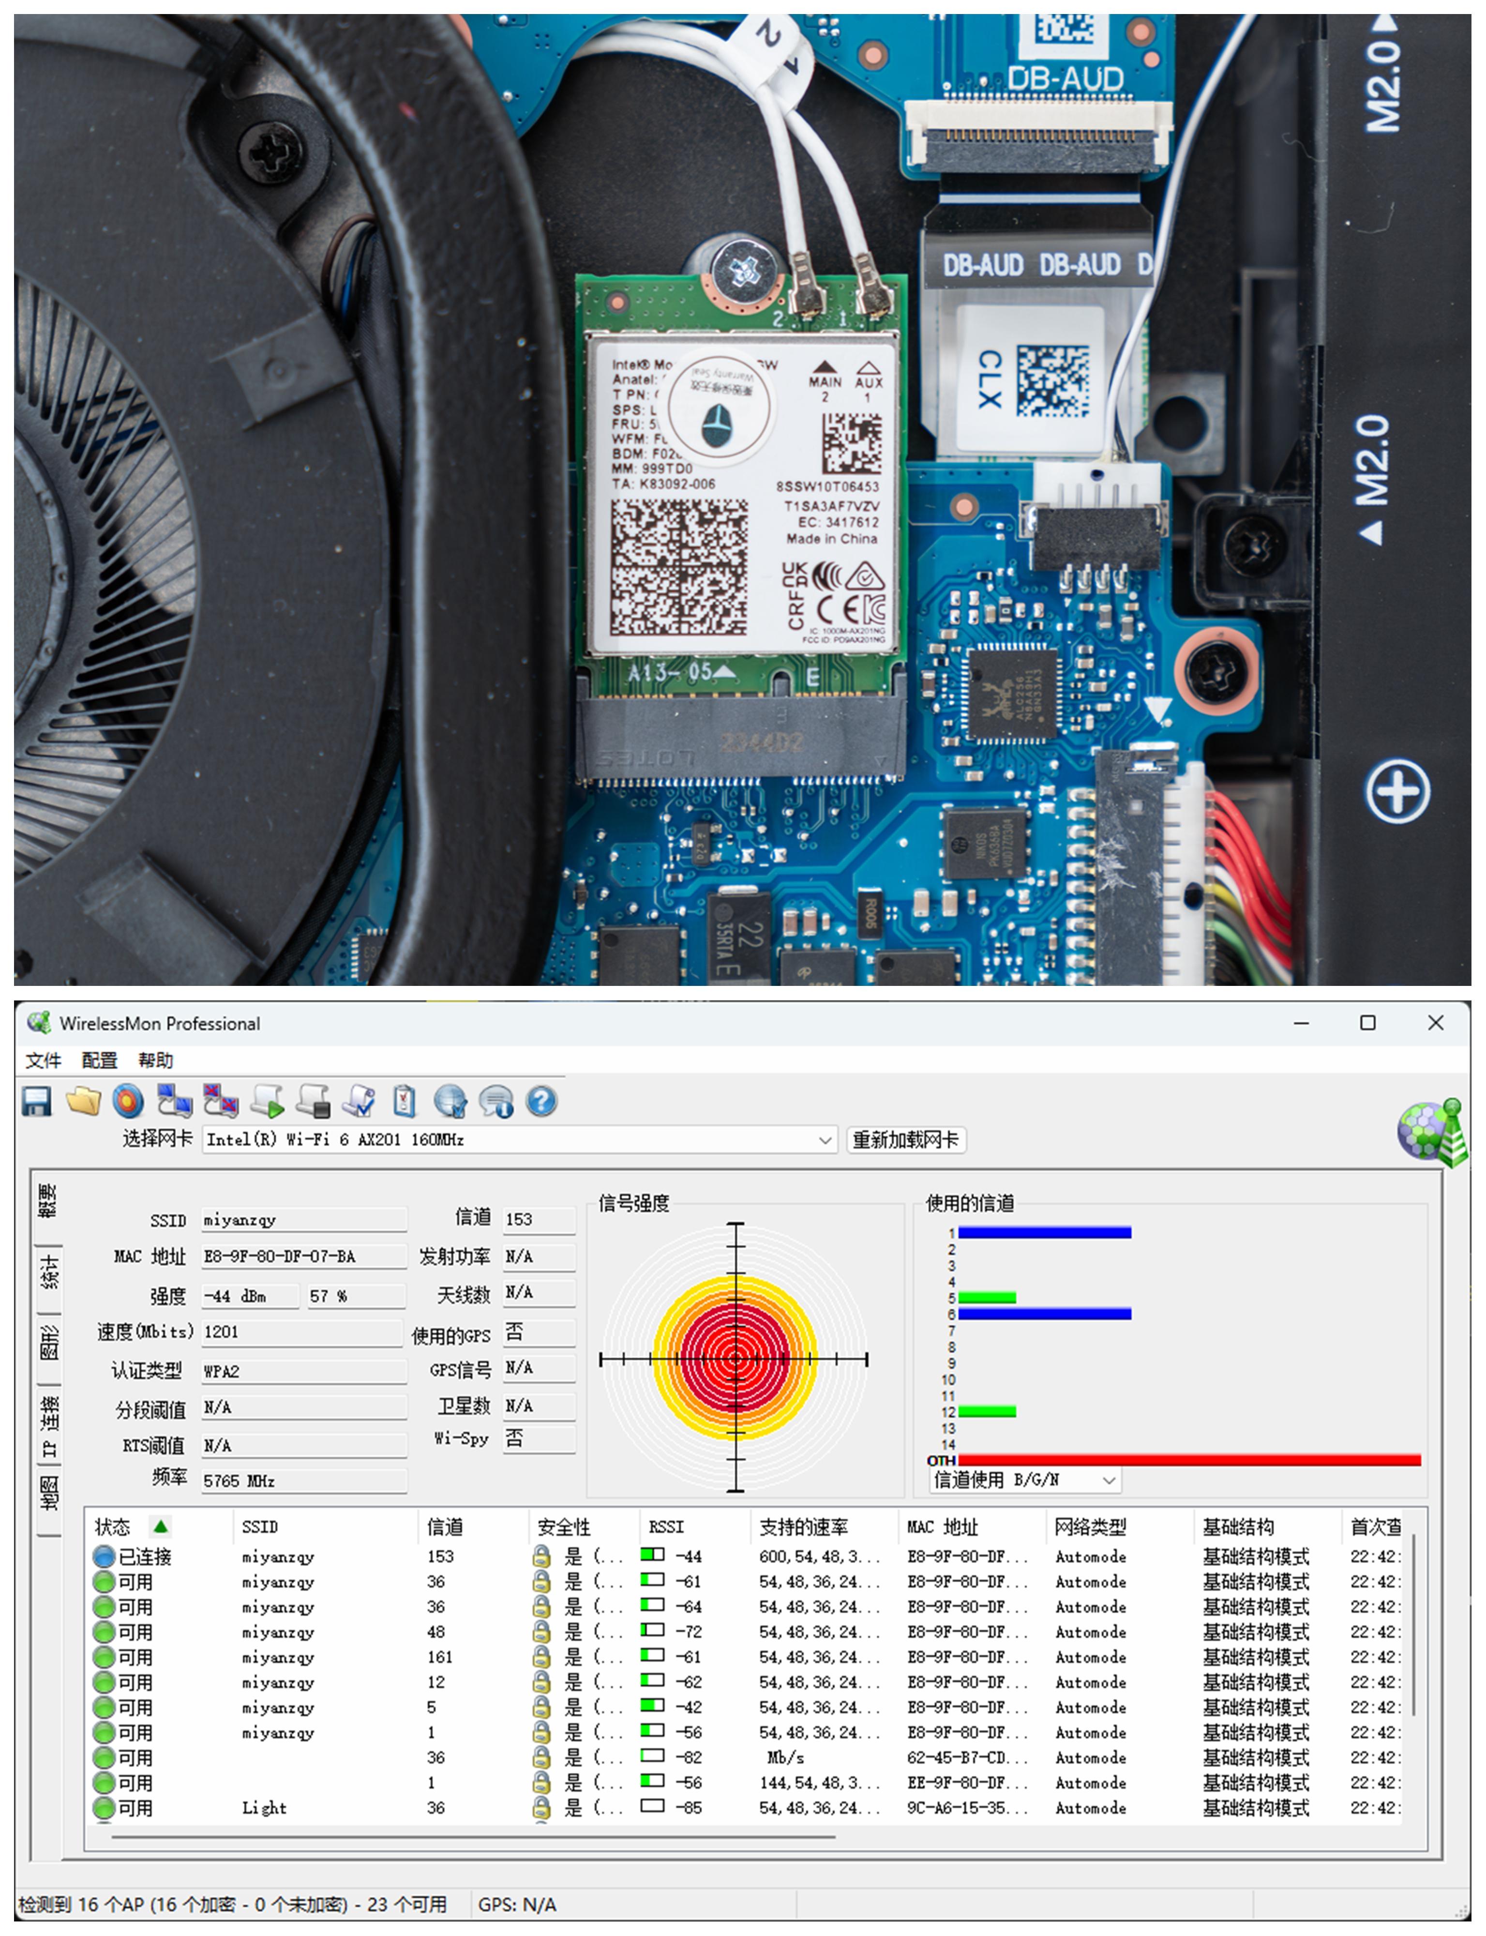Click the 状态 column sort arrow
The height and width of the screenshot is (1936, 1486).
160,1527
